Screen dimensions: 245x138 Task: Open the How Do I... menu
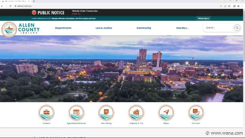182,28
